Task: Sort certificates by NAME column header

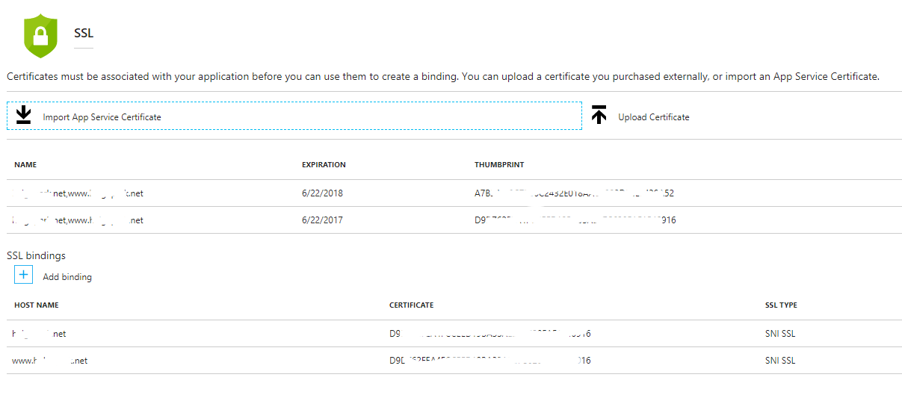Action: point(25,165)
